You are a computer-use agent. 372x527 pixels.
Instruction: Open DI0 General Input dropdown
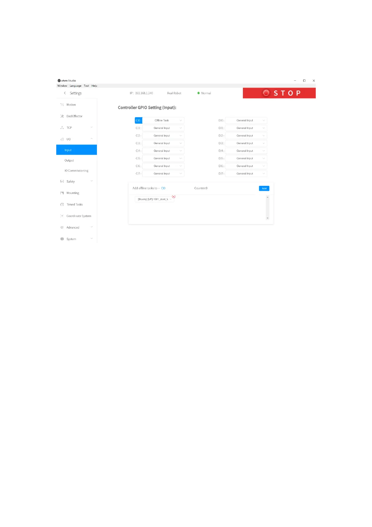point(246,120)
